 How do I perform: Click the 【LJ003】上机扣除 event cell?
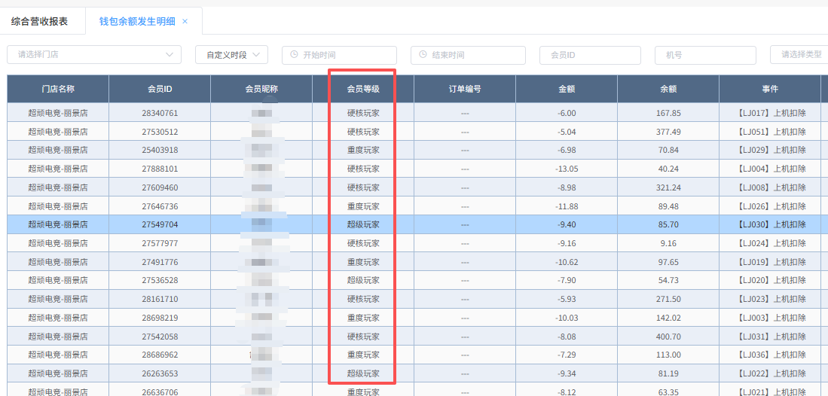[x=770, y=318]
